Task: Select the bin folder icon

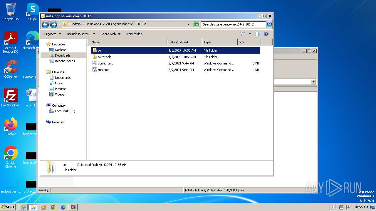Action: [95, 50]
